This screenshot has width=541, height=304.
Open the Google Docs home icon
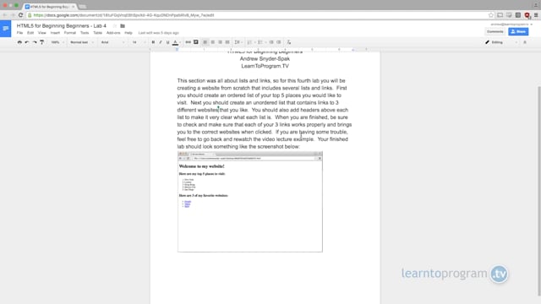tap(6, 29)
